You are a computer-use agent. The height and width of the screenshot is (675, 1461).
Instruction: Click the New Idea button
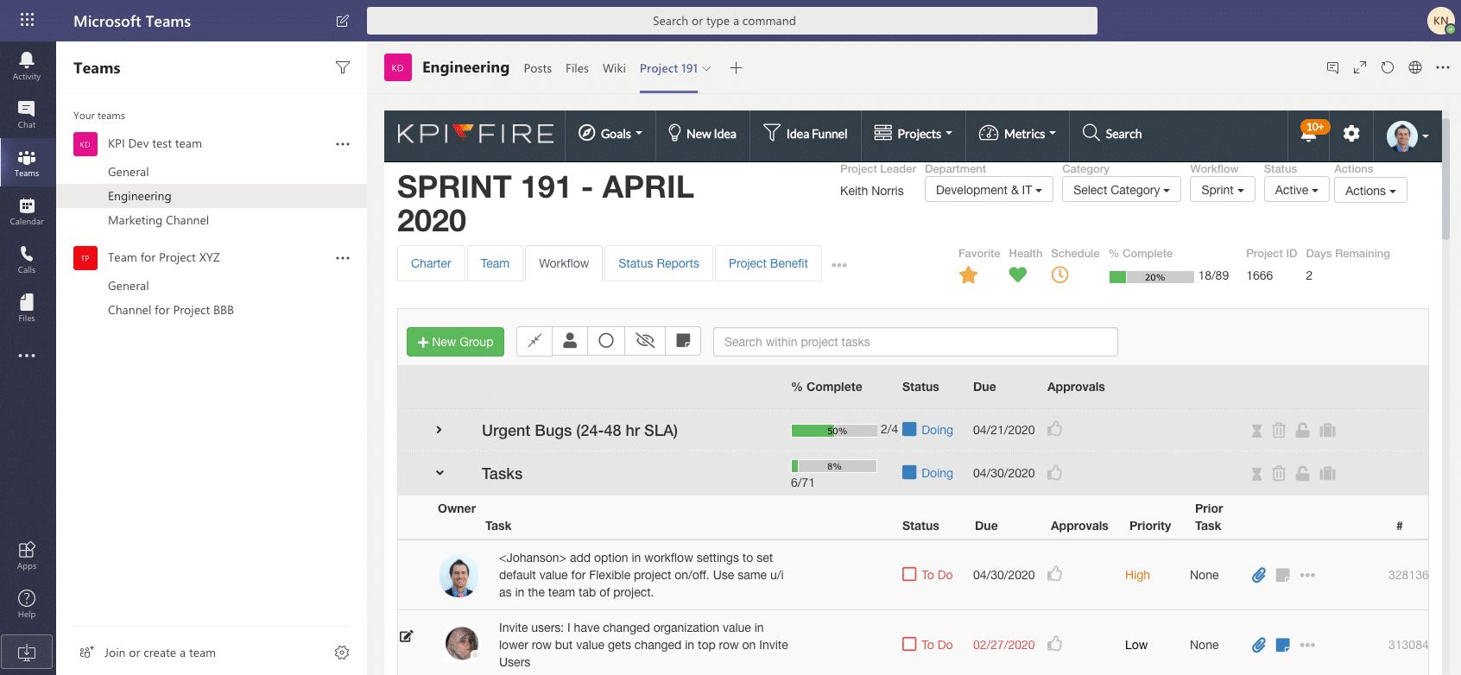click(x=702, y=134)
